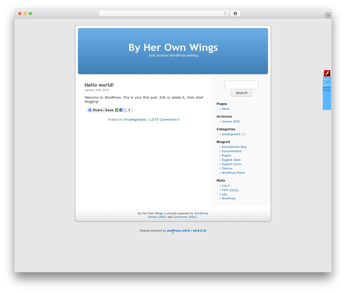Open the Uncategorized category in the sidebar
The image size is (346, 293).
click(231, 134)
